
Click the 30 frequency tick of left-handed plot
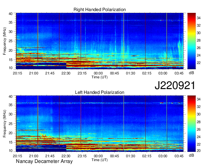(x=10, y=114)
